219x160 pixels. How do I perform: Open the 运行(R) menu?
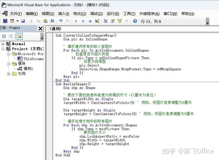[113, 14]
